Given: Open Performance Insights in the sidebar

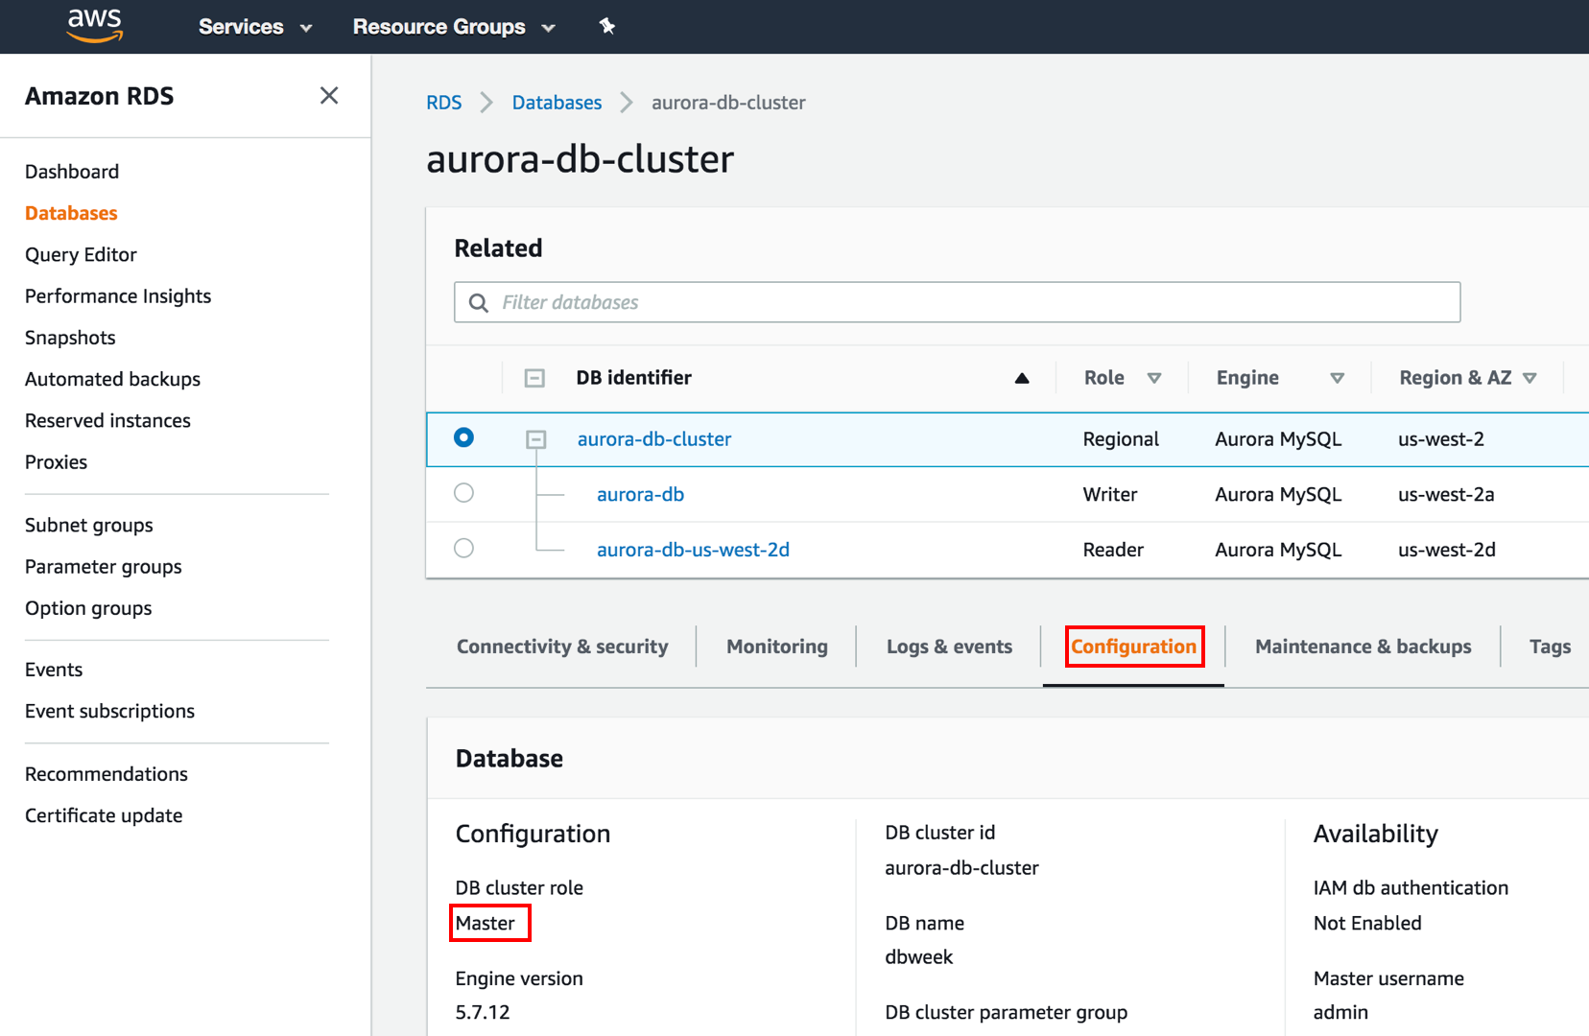Looking at the screenshot, I should point(118,295).
